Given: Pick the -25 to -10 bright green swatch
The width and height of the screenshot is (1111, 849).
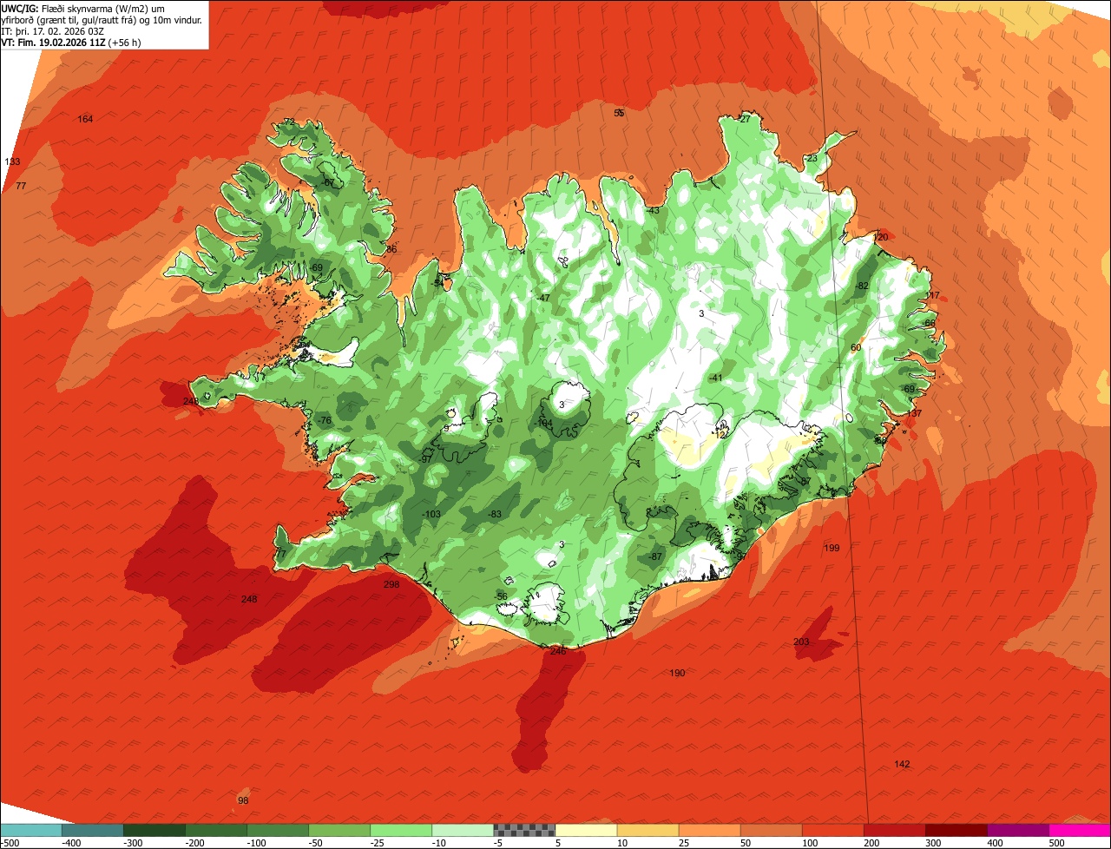Looking at the screenshot, I should point(401,830).
